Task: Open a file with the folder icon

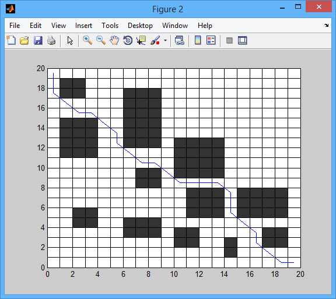Action: [x=24, y=40]
